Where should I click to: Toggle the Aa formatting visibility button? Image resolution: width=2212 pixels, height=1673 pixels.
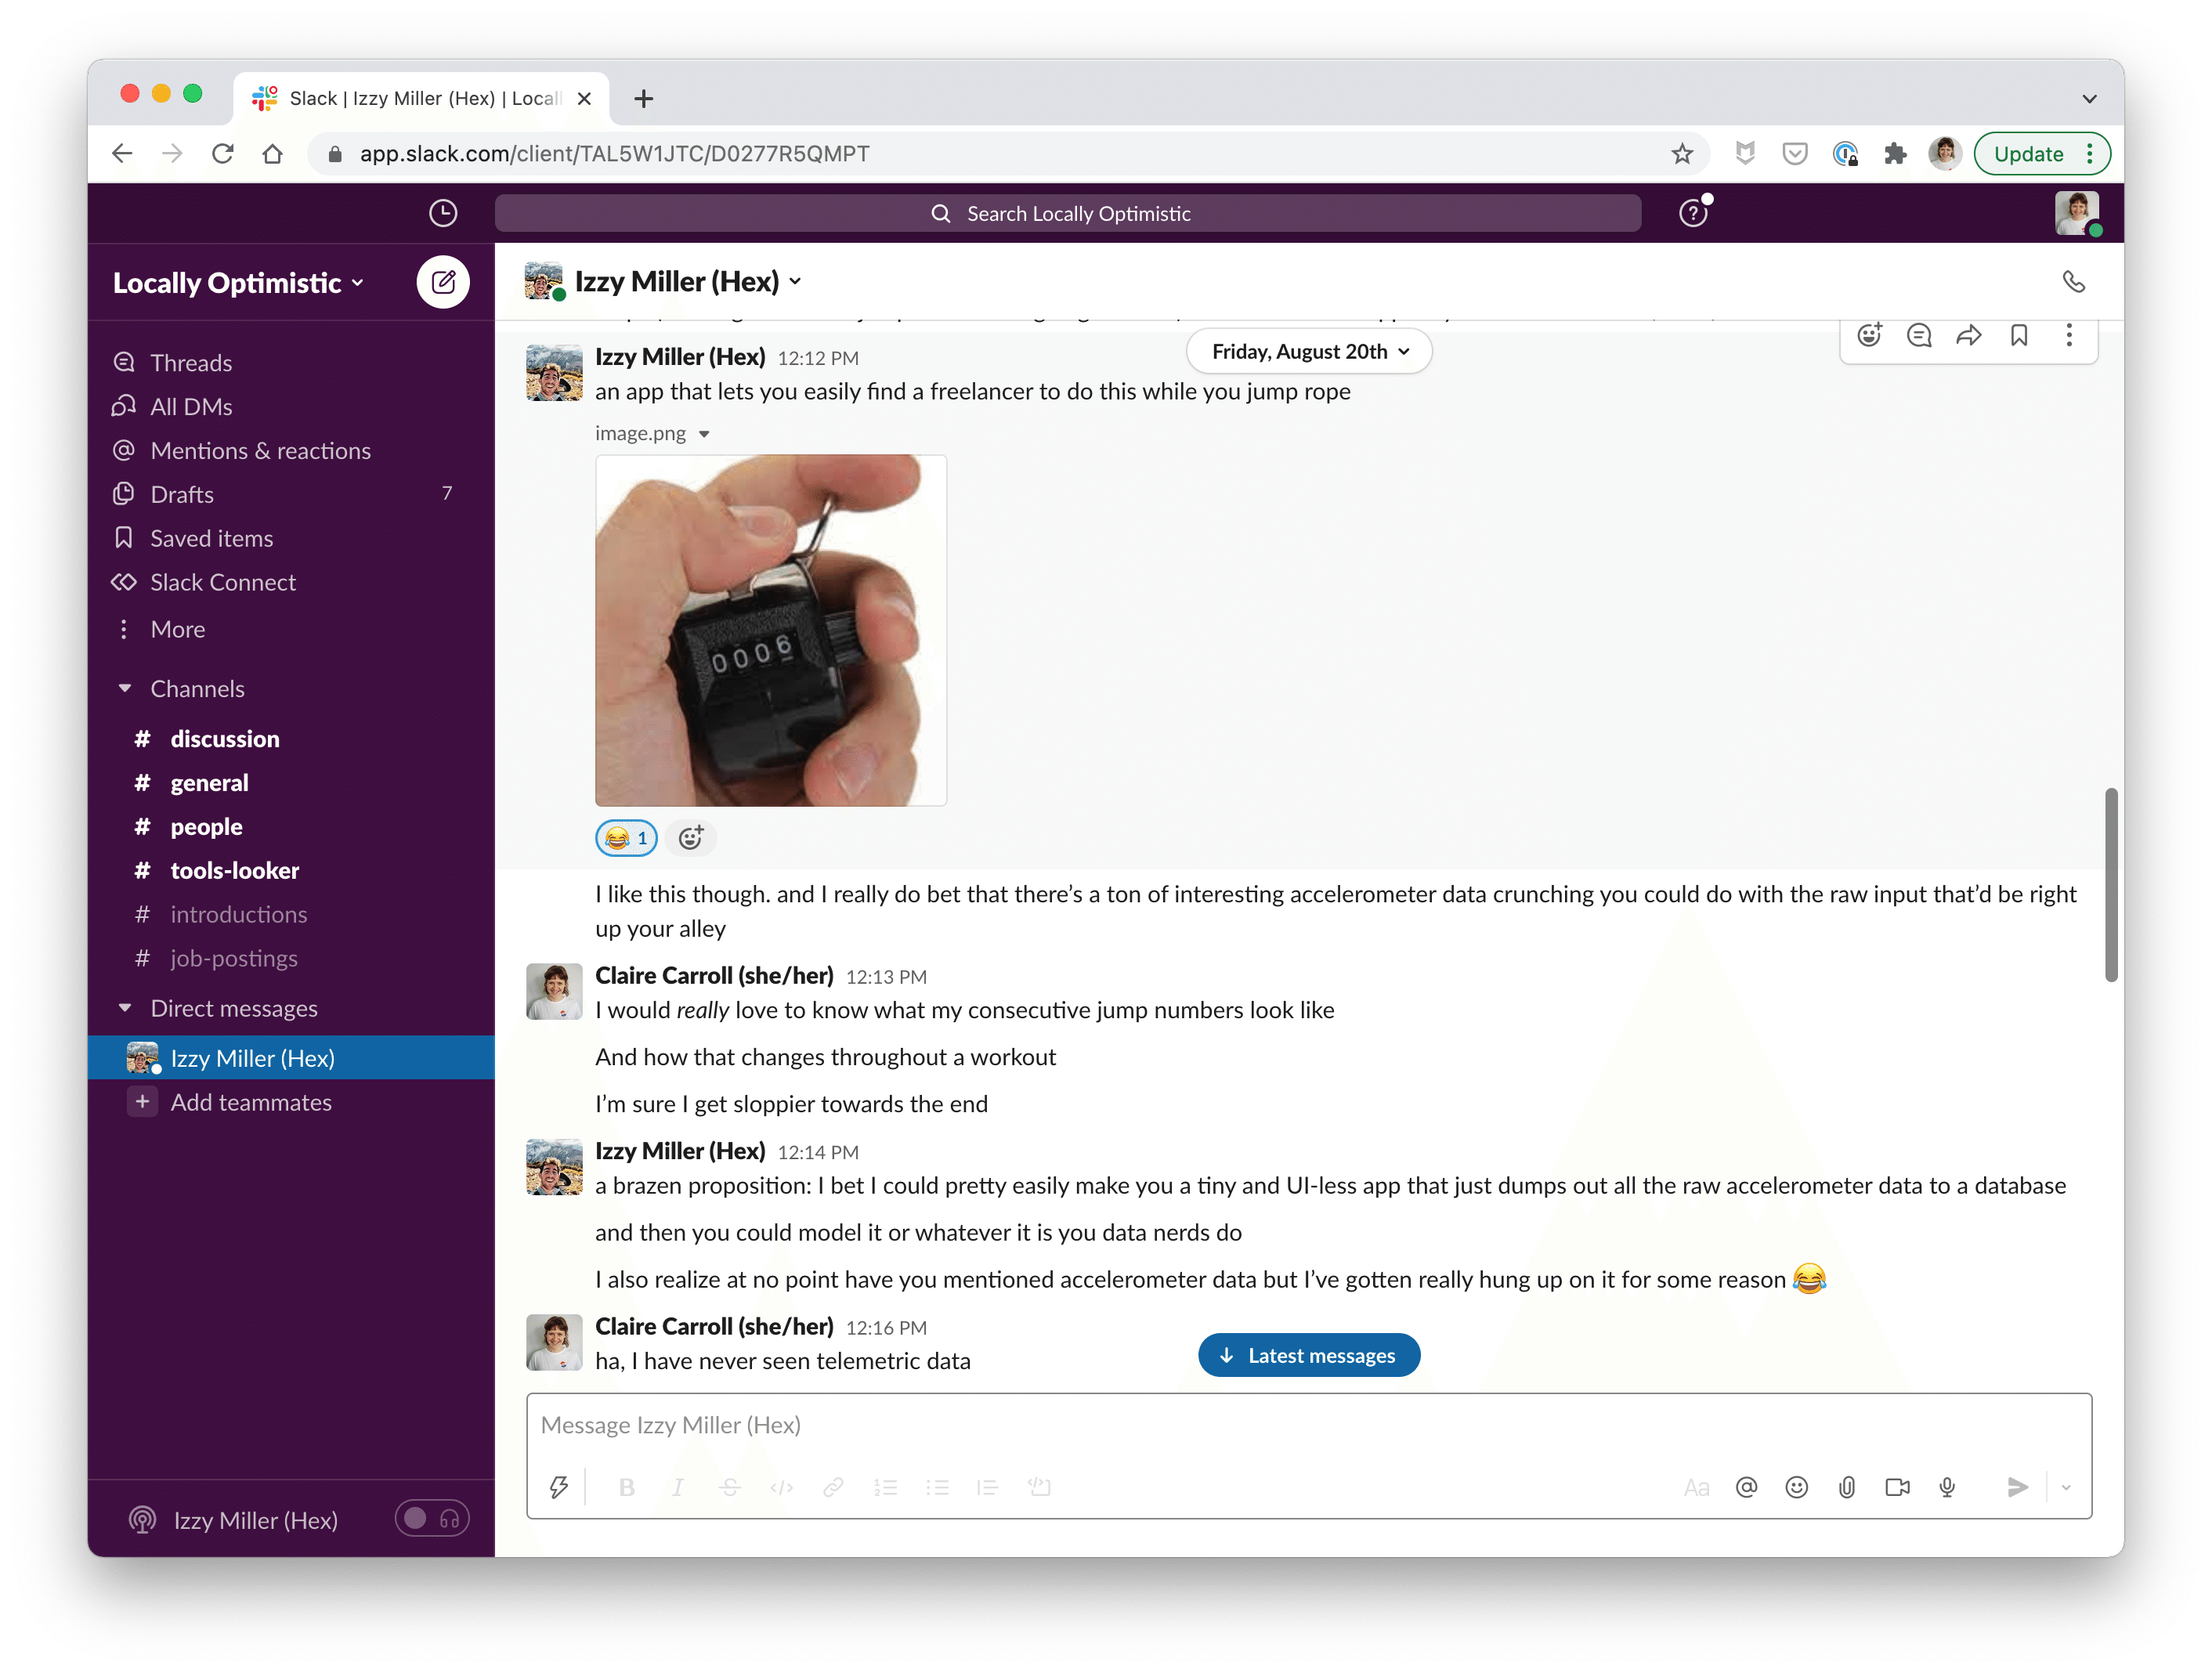click(x=1696, y=1487)
